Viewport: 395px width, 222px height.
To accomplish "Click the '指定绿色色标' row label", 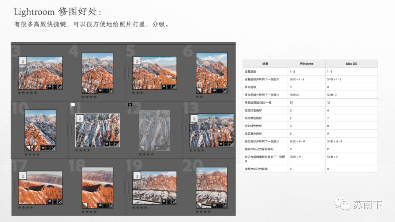I will pyautogui.click(x=253, y=126).
